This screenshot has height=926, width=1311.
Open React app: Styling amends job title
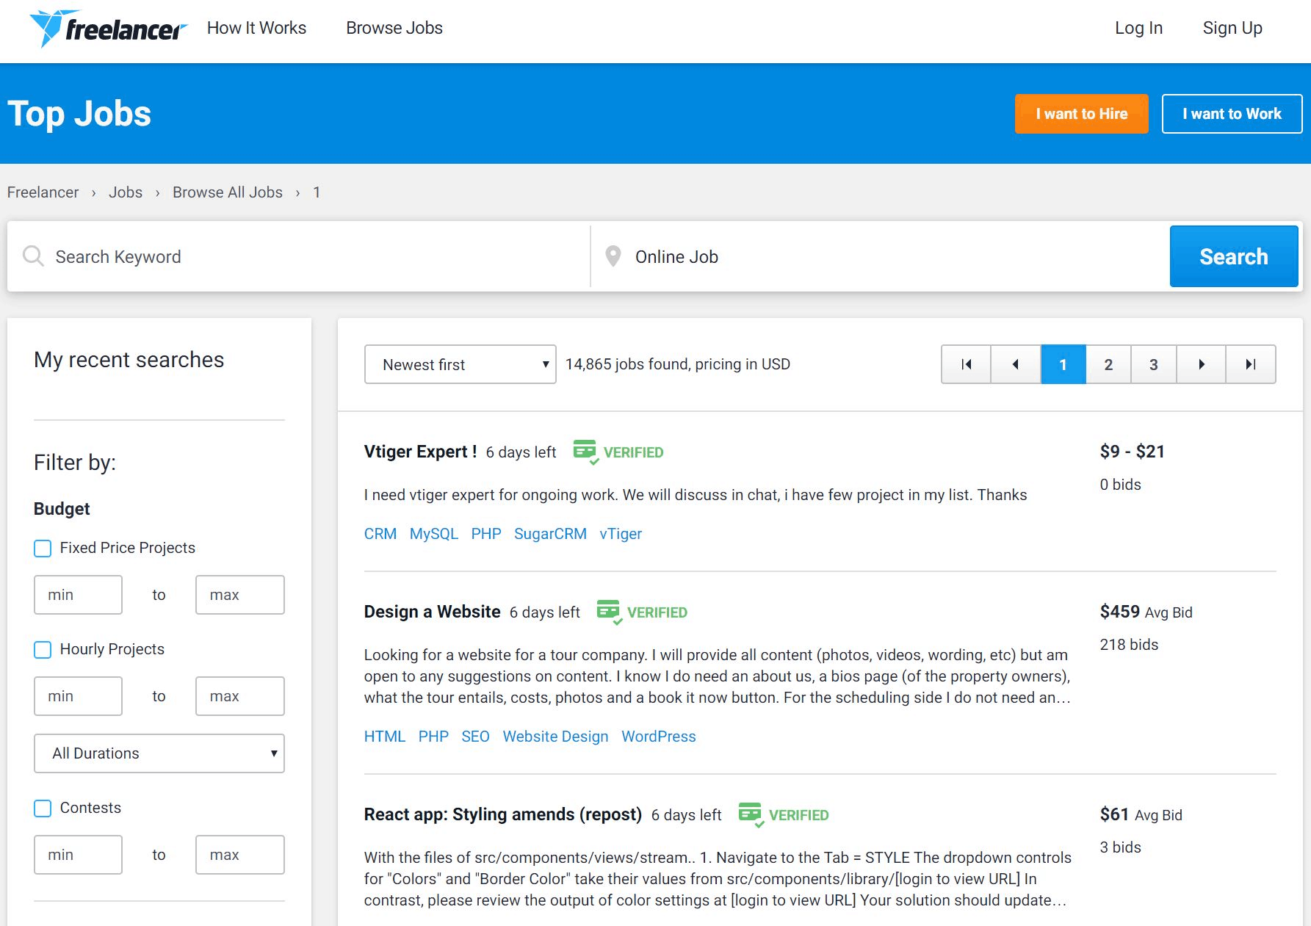pos(502,814)
